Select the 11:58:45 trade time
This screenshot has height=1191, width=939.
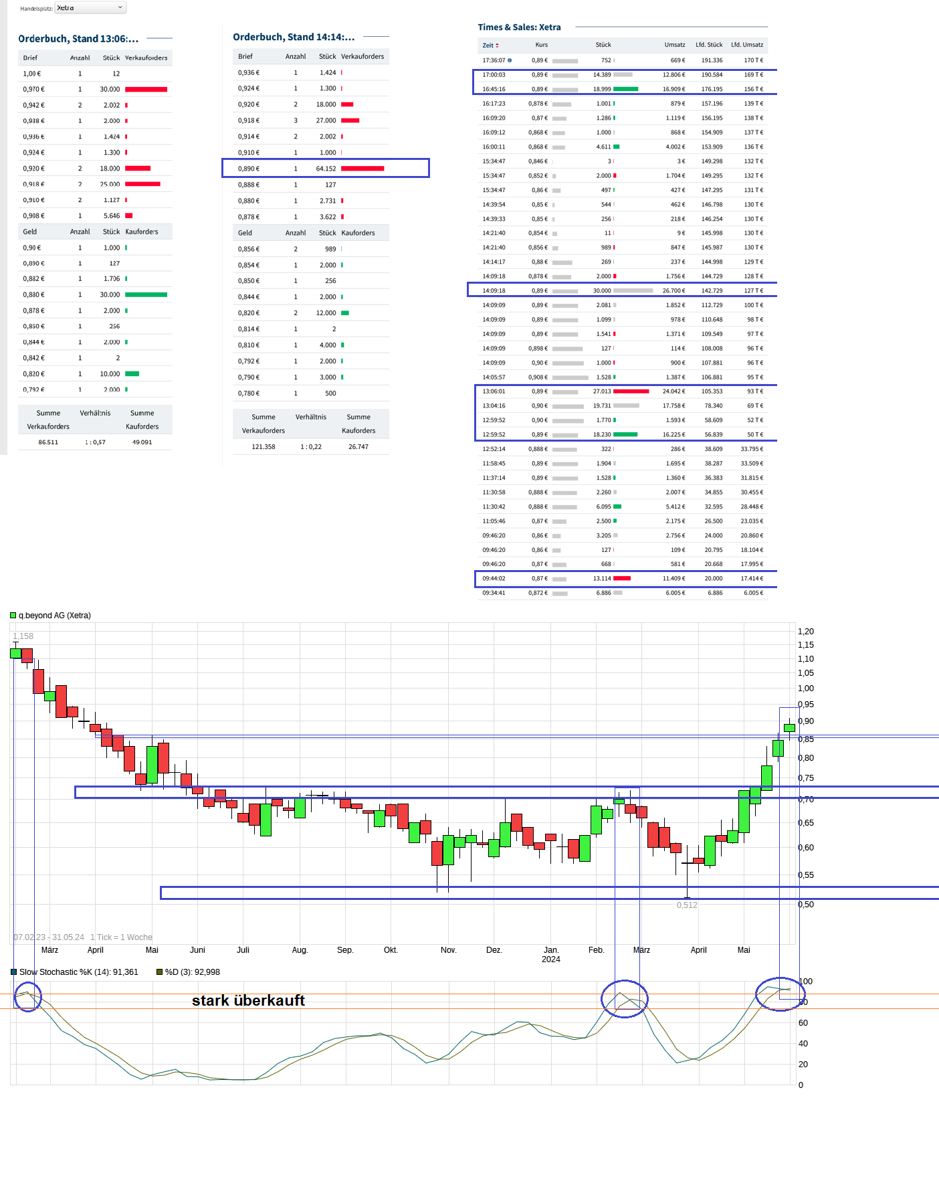494,463
